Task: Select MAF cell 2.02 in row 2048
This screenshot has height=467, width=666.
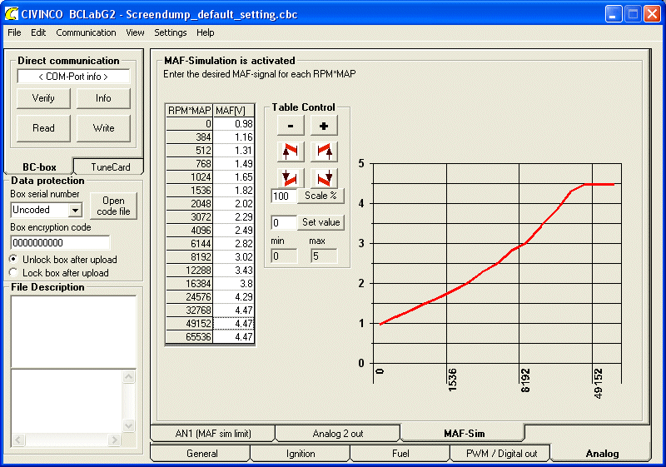Action: [233, 203]
